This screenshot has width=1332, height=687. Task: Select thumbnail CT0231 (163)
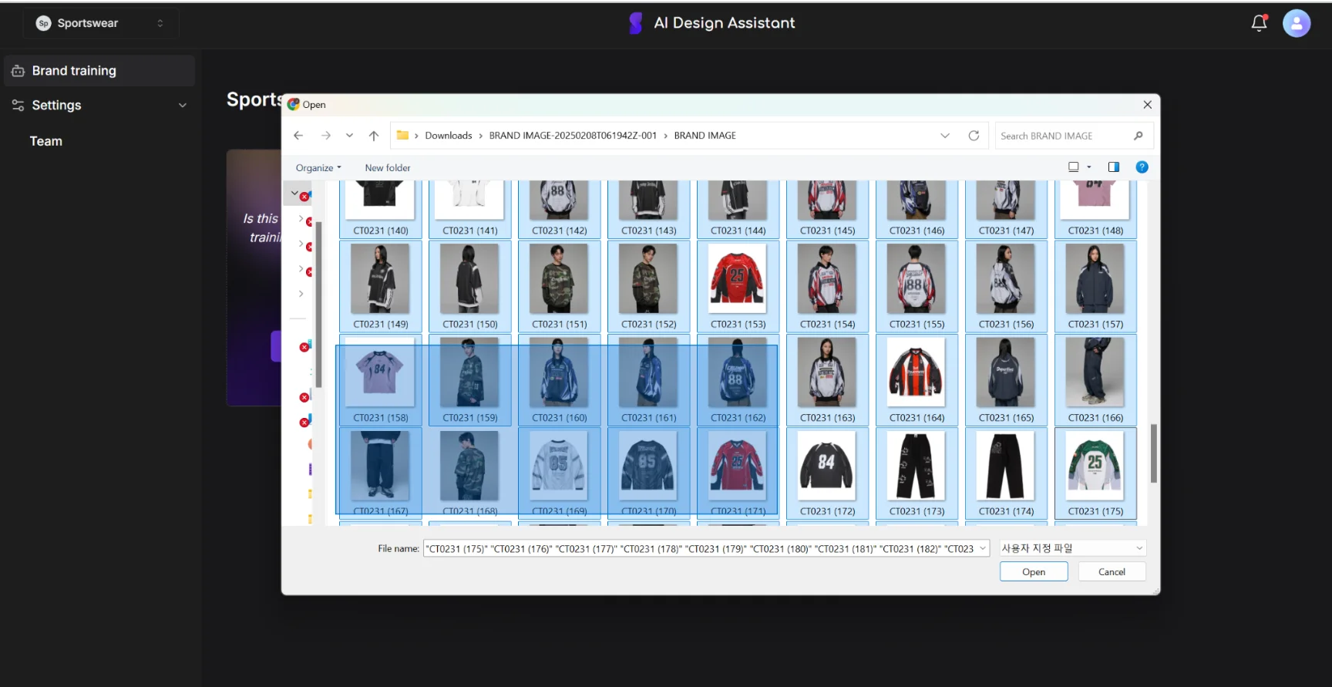point(828,379)
